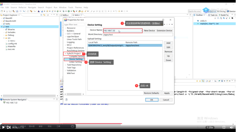Open the Themes menu
The height and width of the screenshot is (132, 236).
pos(78,7)
